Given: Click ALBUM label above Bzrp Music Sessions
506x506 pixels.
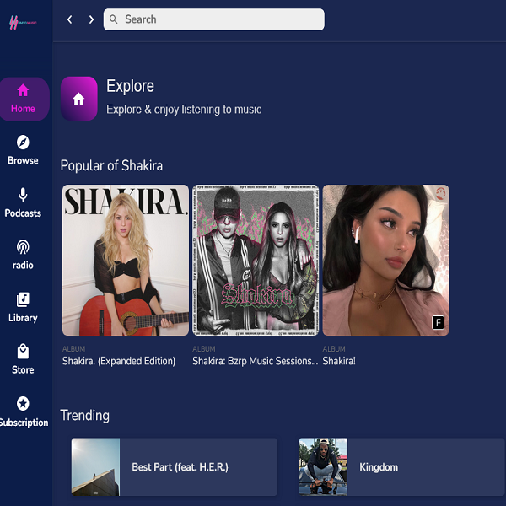Looking at the screenshot, I should [x=204, y=349].
